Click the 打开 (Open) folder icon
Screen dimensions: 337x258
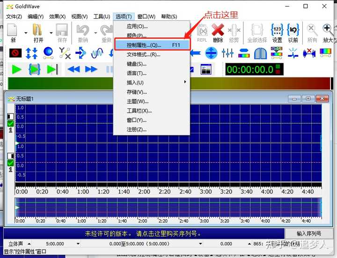tap(37, 29)
